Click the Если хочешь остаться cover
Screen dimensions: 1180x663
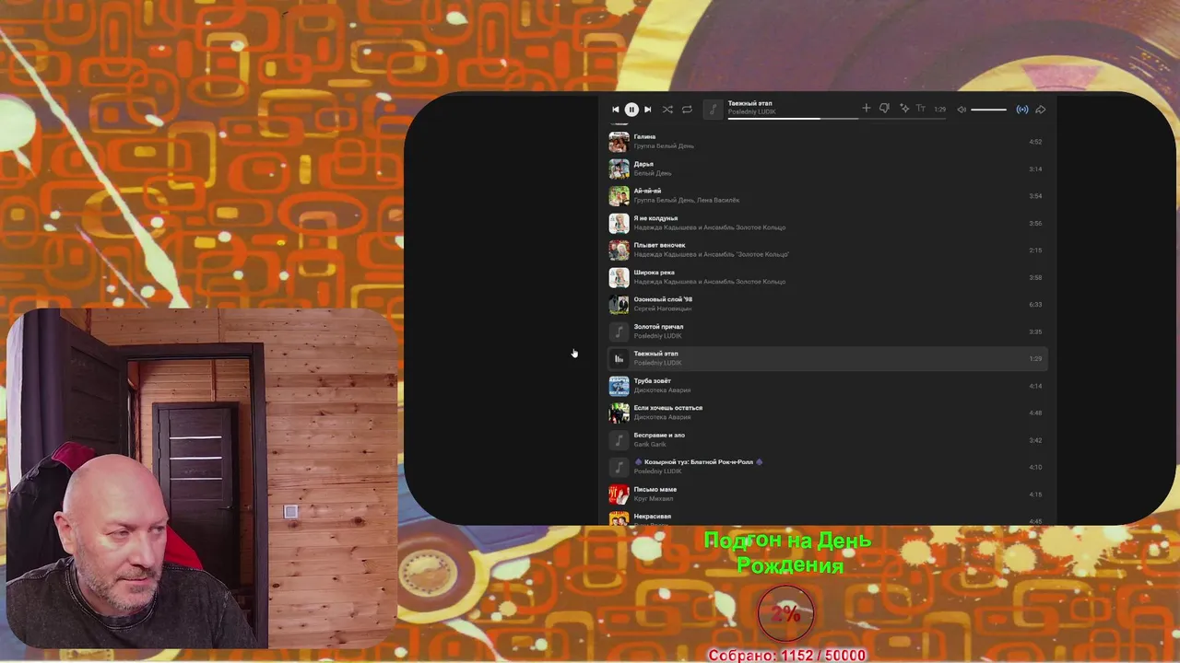point(619,413)
